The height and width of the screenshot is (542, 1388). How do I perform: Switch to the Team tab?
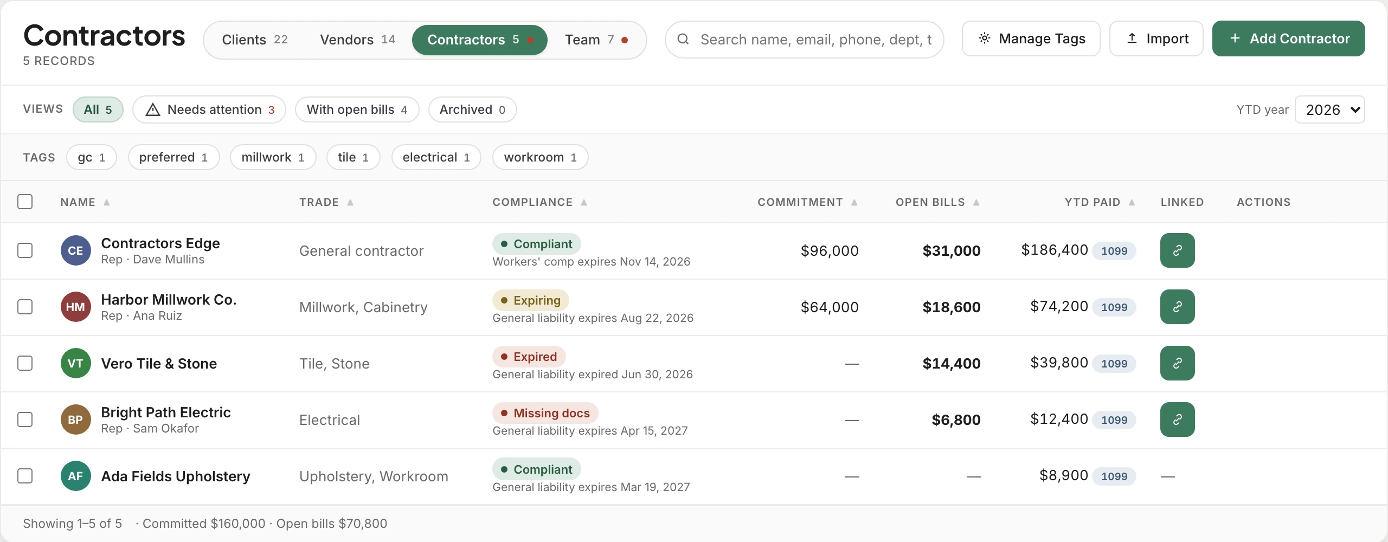coord(596,40)
